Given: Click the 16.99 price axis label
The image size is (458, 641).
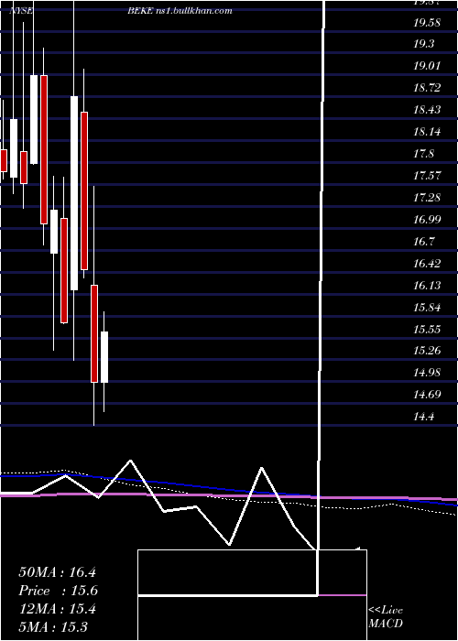Looking at the screenshot, I should coord(427,220).
